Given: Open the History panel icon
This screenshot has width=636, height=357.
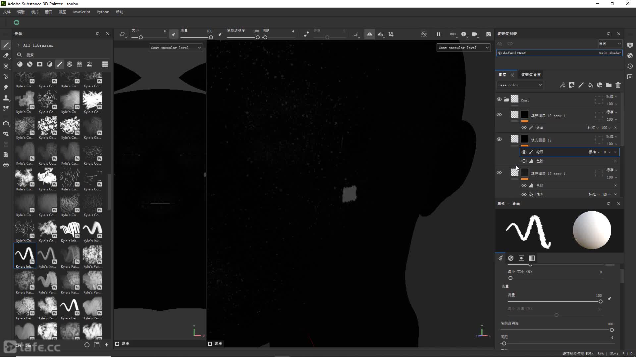Looking at the screenshot, I should click(x=630, y=66).
